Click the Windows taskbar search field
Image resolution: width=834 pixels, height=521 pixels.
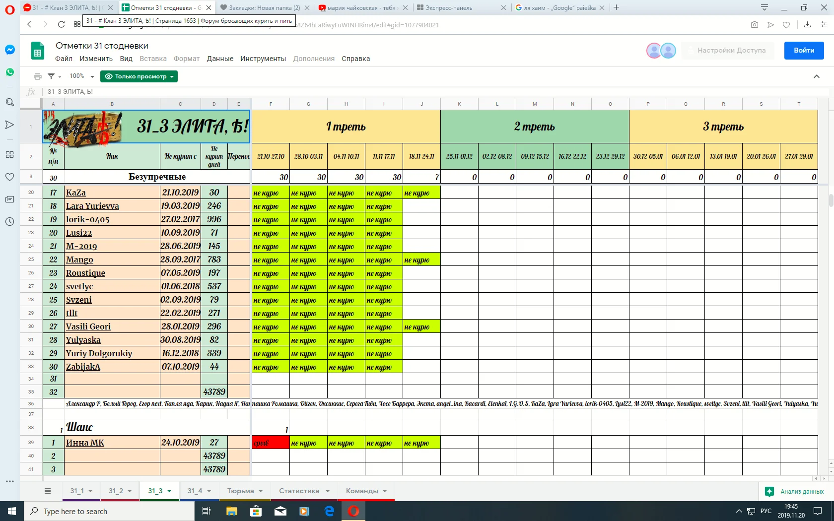click(109, 511)
